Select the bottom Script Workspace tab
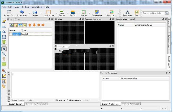 click(x=110, y=104)
